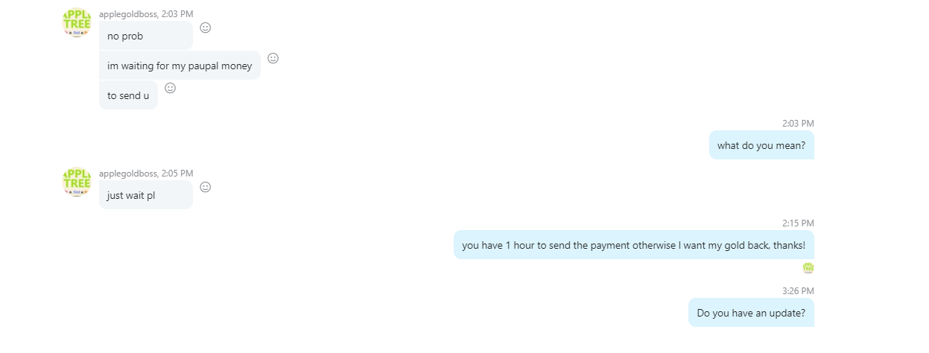
Task: Select 'im waiting for my paupal money' bubble
Action: point(180,66)
